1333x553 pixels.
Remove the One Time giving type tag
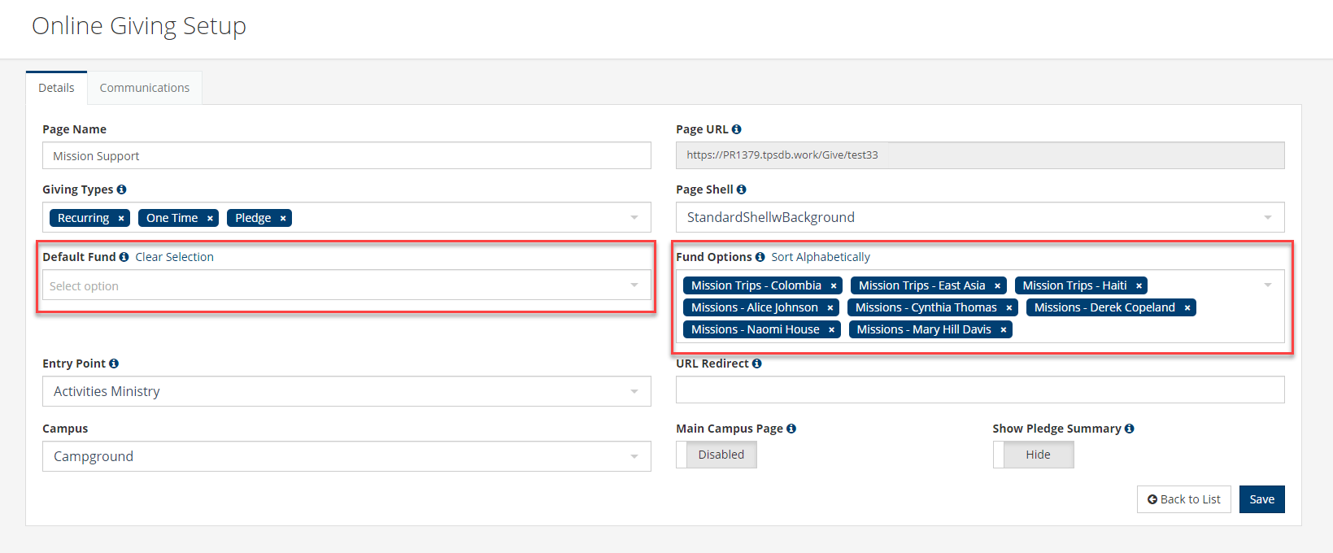pyautogui.click(x=210, y=218)
